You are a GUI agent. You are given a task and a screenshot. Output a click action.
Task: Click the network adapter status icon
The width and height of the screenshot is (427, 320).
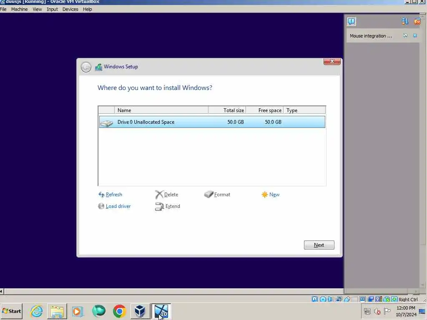tap(339, 299)
